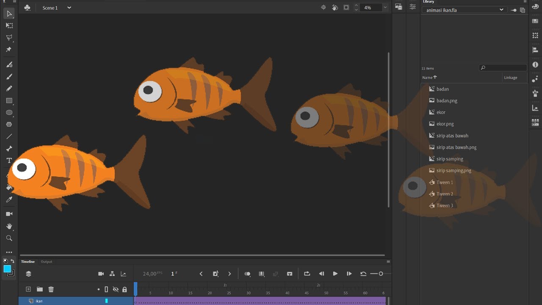Swap stroke and fill colors

click(x=12, y=261)
